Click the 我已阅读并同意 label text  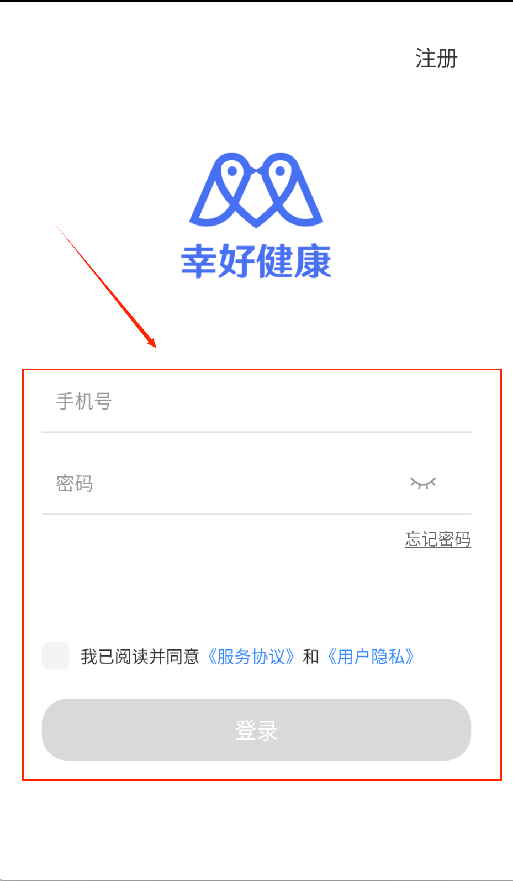click(x=140, y=657)
